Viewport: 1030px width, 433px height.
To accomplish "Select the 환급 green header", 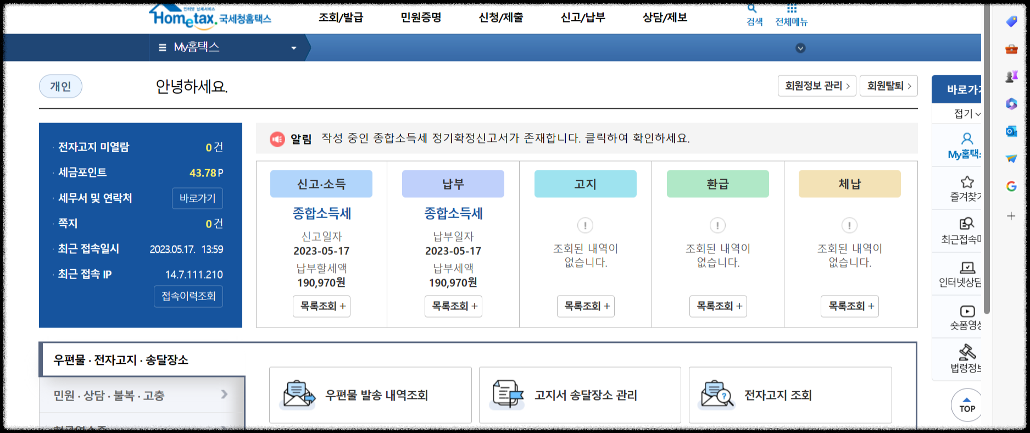I will point(718,184).
